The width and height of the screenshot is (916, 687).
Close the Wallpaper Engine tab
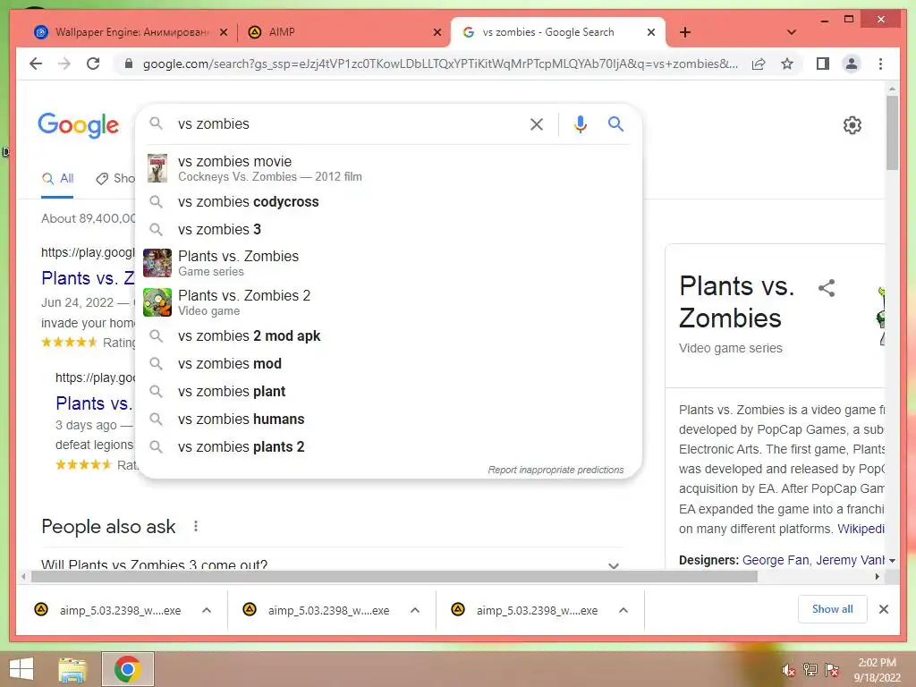[x=223, y=32]
